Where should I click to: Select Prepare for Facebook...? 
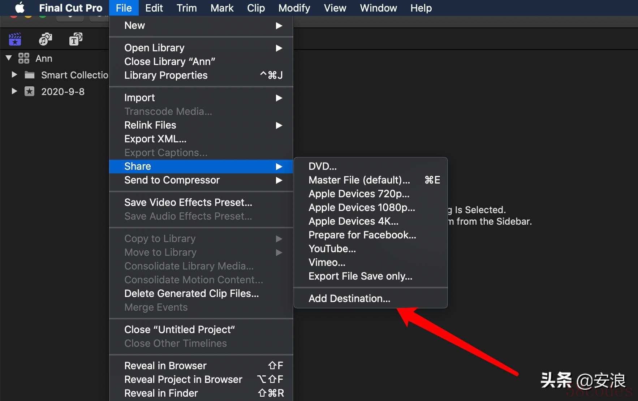(371, 235)
